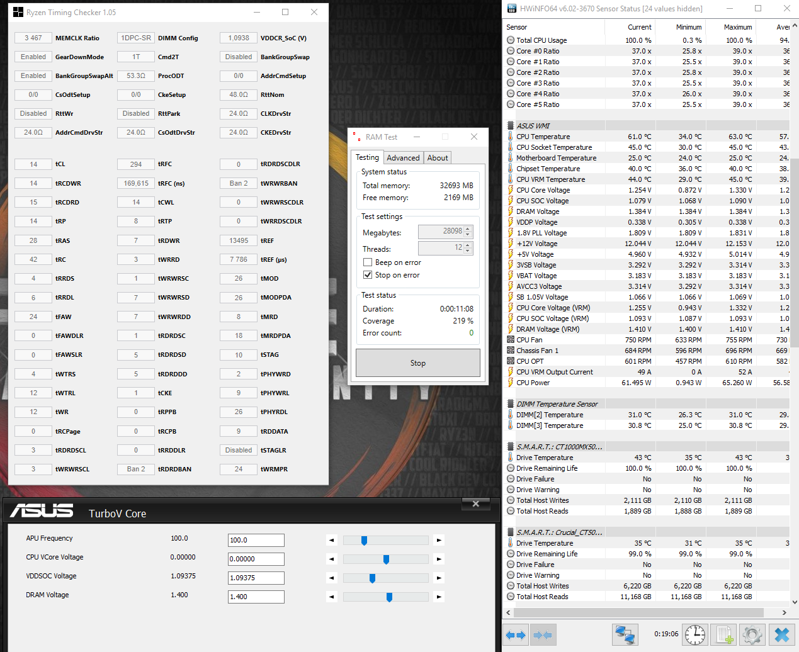The height and width of the screenshot is (652, 799).
Task: Click the APU Frequency slider handle
Action: [x=364, y=540]
